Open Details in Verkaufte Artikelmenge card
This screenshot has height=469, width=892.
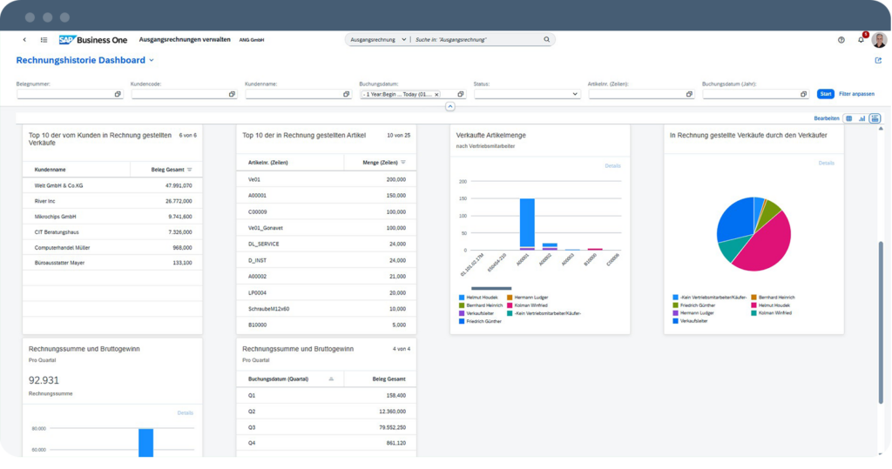tap(612, 166)
